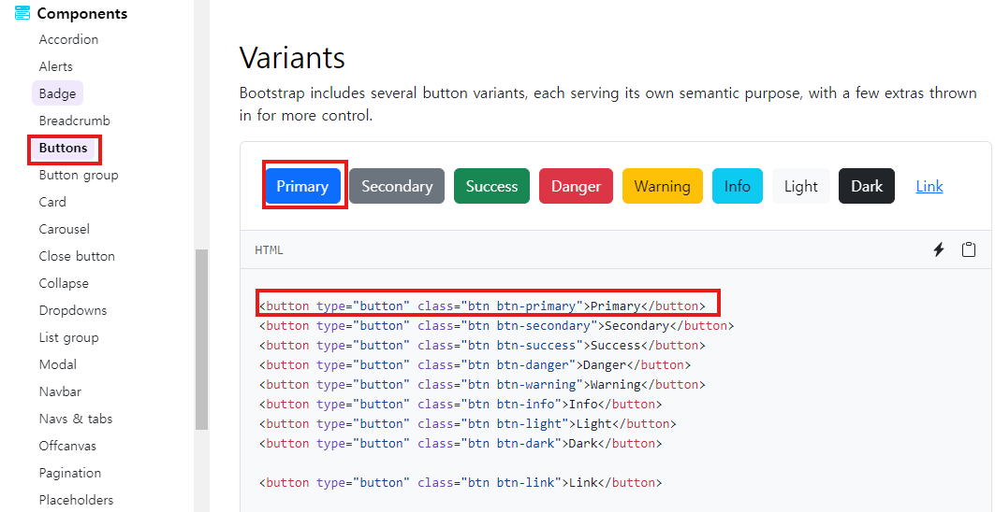
Task: Click the blue Primary button
Action: 302,186
